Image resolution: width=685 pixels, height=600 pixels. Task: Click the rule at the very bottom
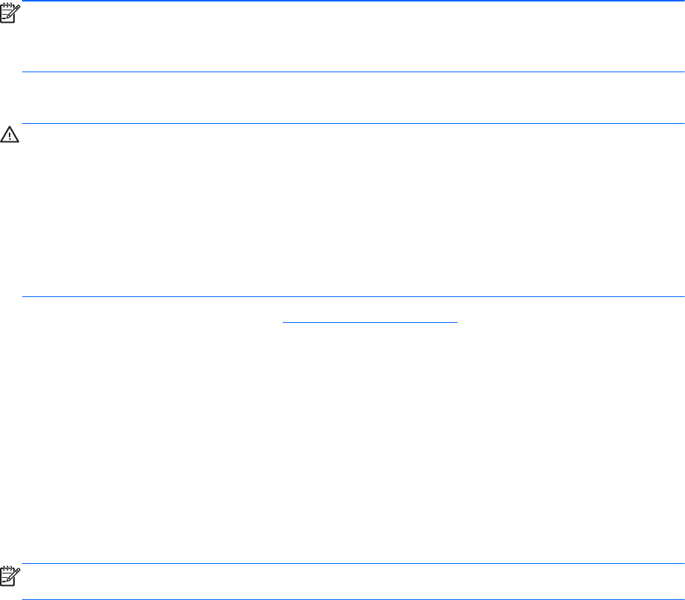[x=353, y=599]
